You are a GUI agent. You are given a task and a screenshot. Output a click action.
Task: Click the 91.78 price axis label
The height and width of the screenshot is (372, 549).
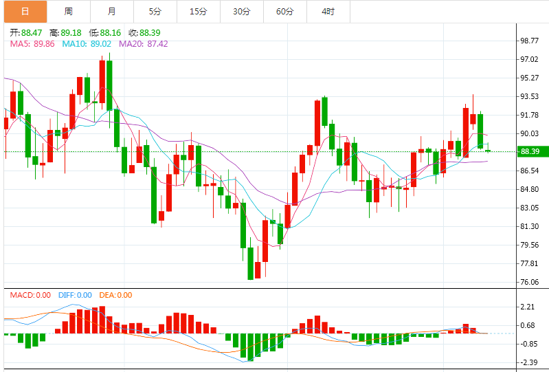pyautogui.click(x=529, y=115)
